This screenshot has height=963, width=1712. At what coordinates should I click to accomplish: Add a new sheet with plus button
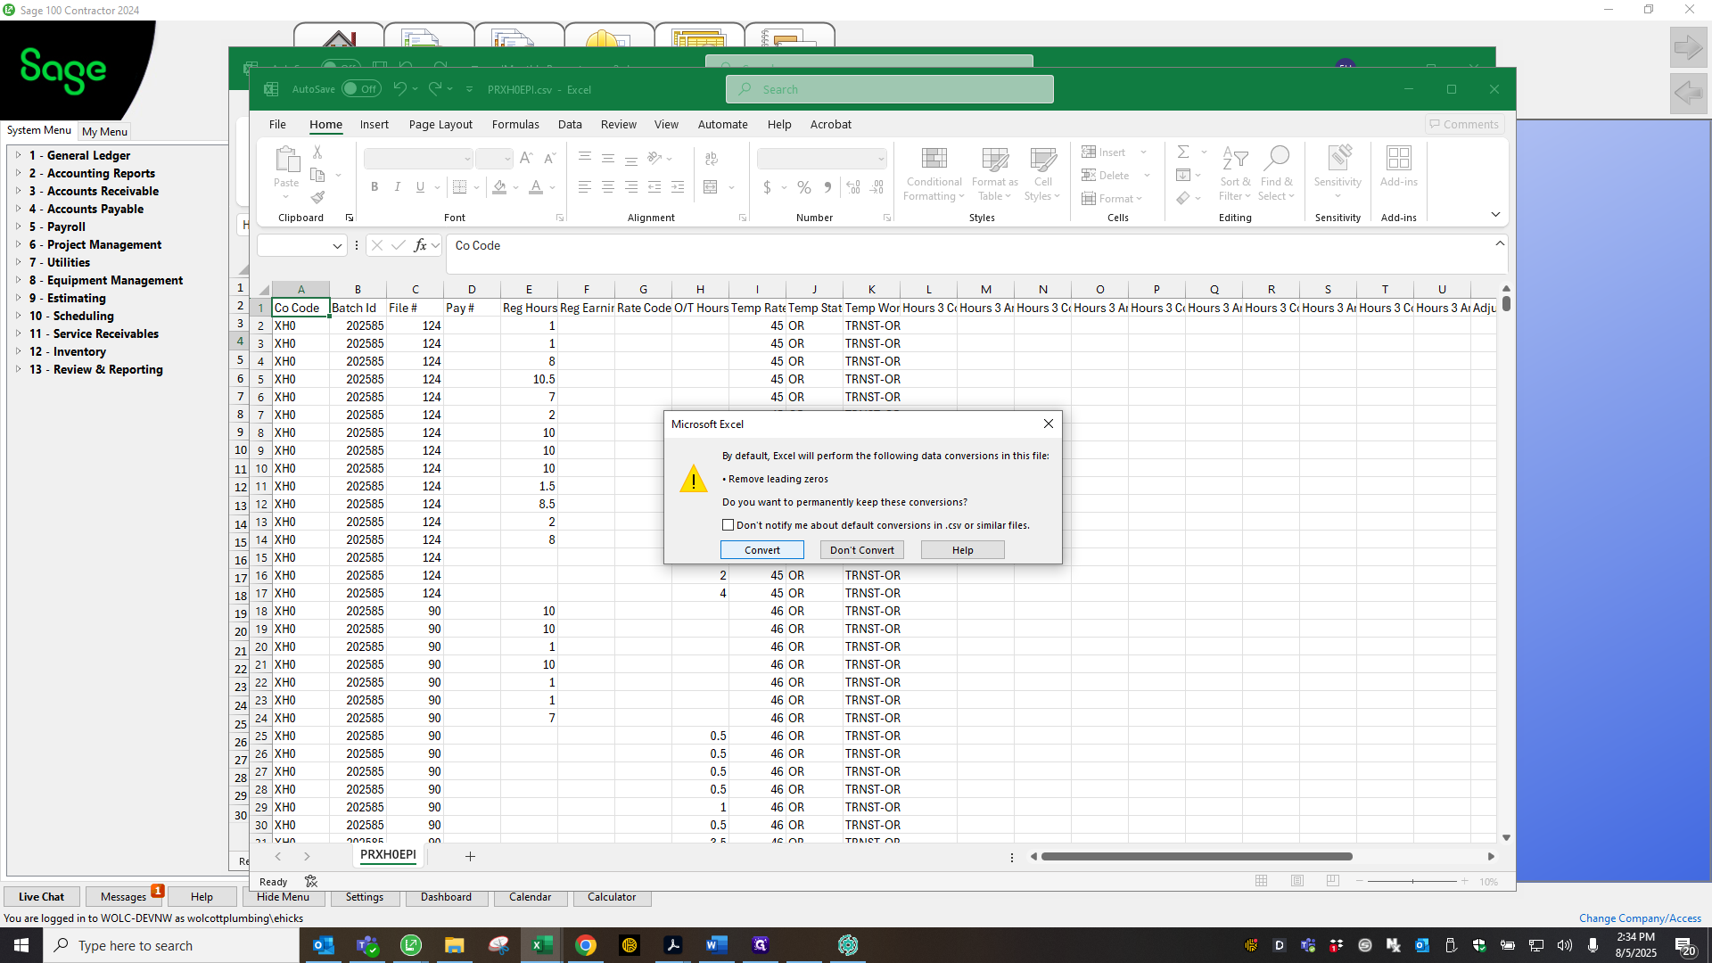(x=470, y=857)
